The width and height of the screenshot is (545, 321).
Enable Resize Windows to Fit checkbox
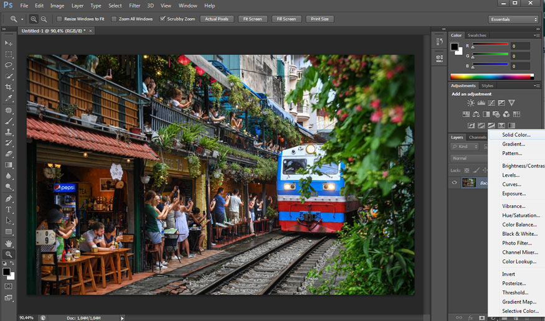tap(59, 19)
